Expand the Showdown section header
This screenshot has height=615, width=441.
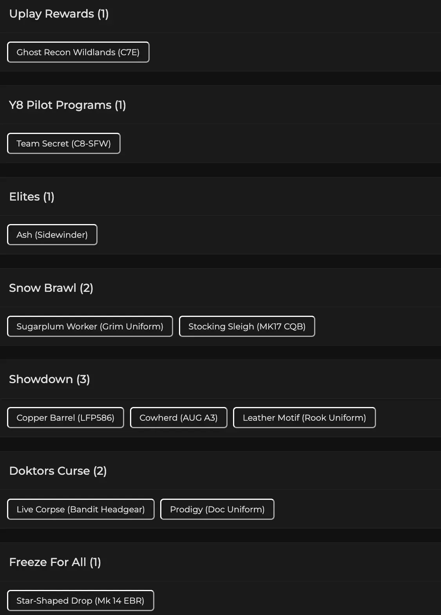[x=49, y=379]
